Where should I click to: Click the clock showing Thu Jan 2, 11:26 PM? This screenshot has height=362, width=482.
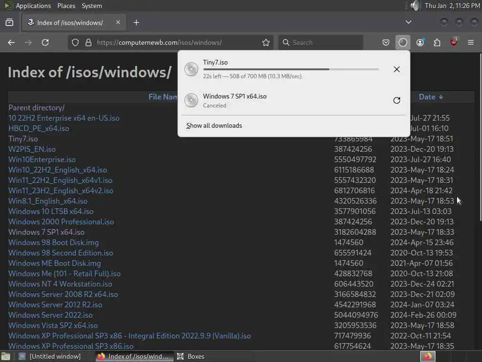[x=452, y=6]
